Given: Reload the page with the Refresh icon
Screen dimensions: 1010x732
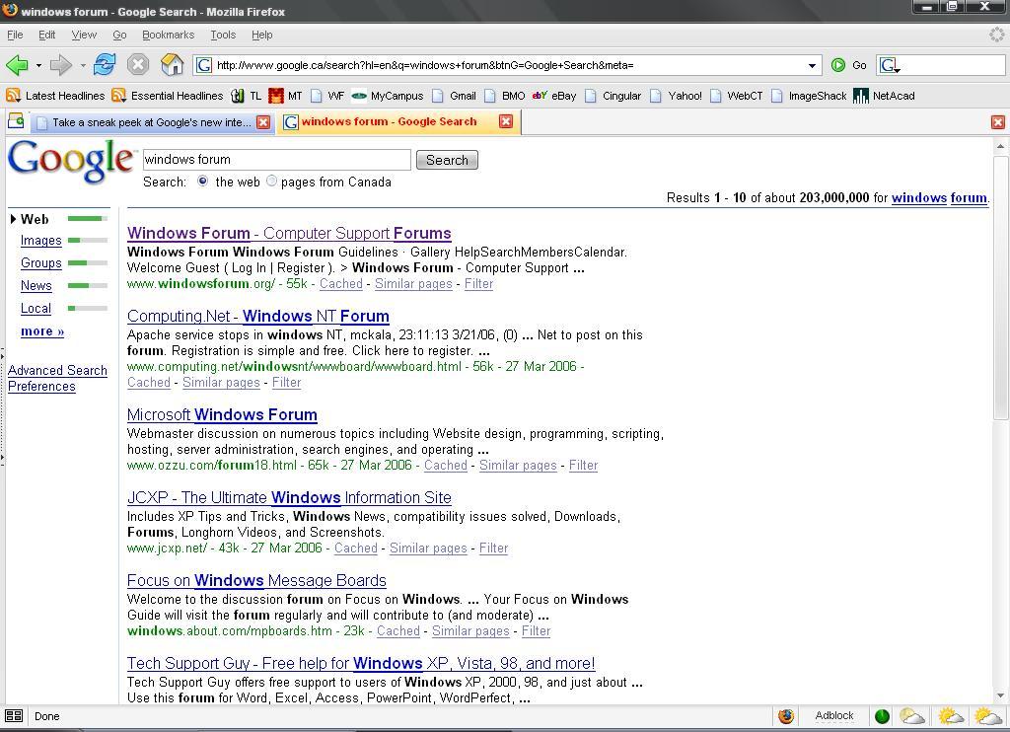Looking at the screenshot, I should (105, 64).
